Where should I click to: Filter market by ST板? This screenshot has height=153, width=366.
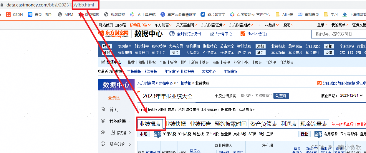click(x=252, y=134)
